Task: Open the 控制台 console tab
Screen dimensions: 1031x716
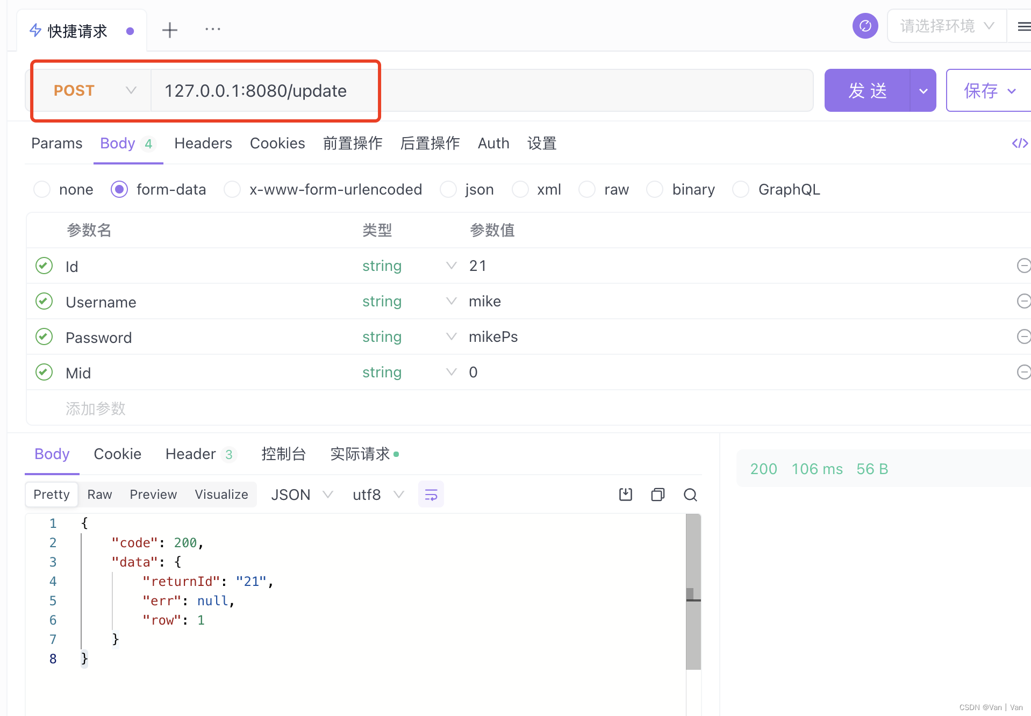Action: (x=284, y=454)
